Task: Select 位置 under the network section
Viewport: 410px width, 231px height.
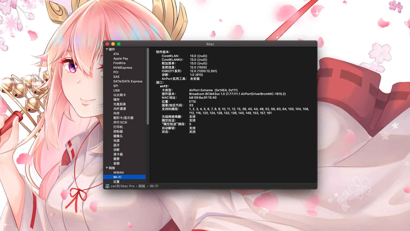Action: tap(116, 181)
